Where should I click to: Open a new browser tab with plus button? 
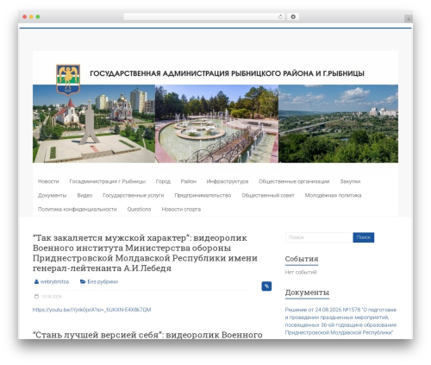pyautogui.click(x=409, y=19)
